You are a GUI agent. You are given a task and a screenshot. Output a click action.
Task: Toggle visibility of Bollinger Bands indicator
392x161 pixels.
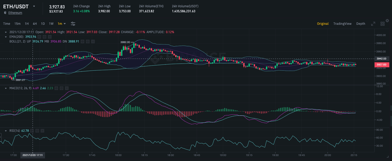[x=82, y=41]
